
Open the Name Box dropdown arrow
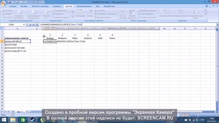point(24,25)
